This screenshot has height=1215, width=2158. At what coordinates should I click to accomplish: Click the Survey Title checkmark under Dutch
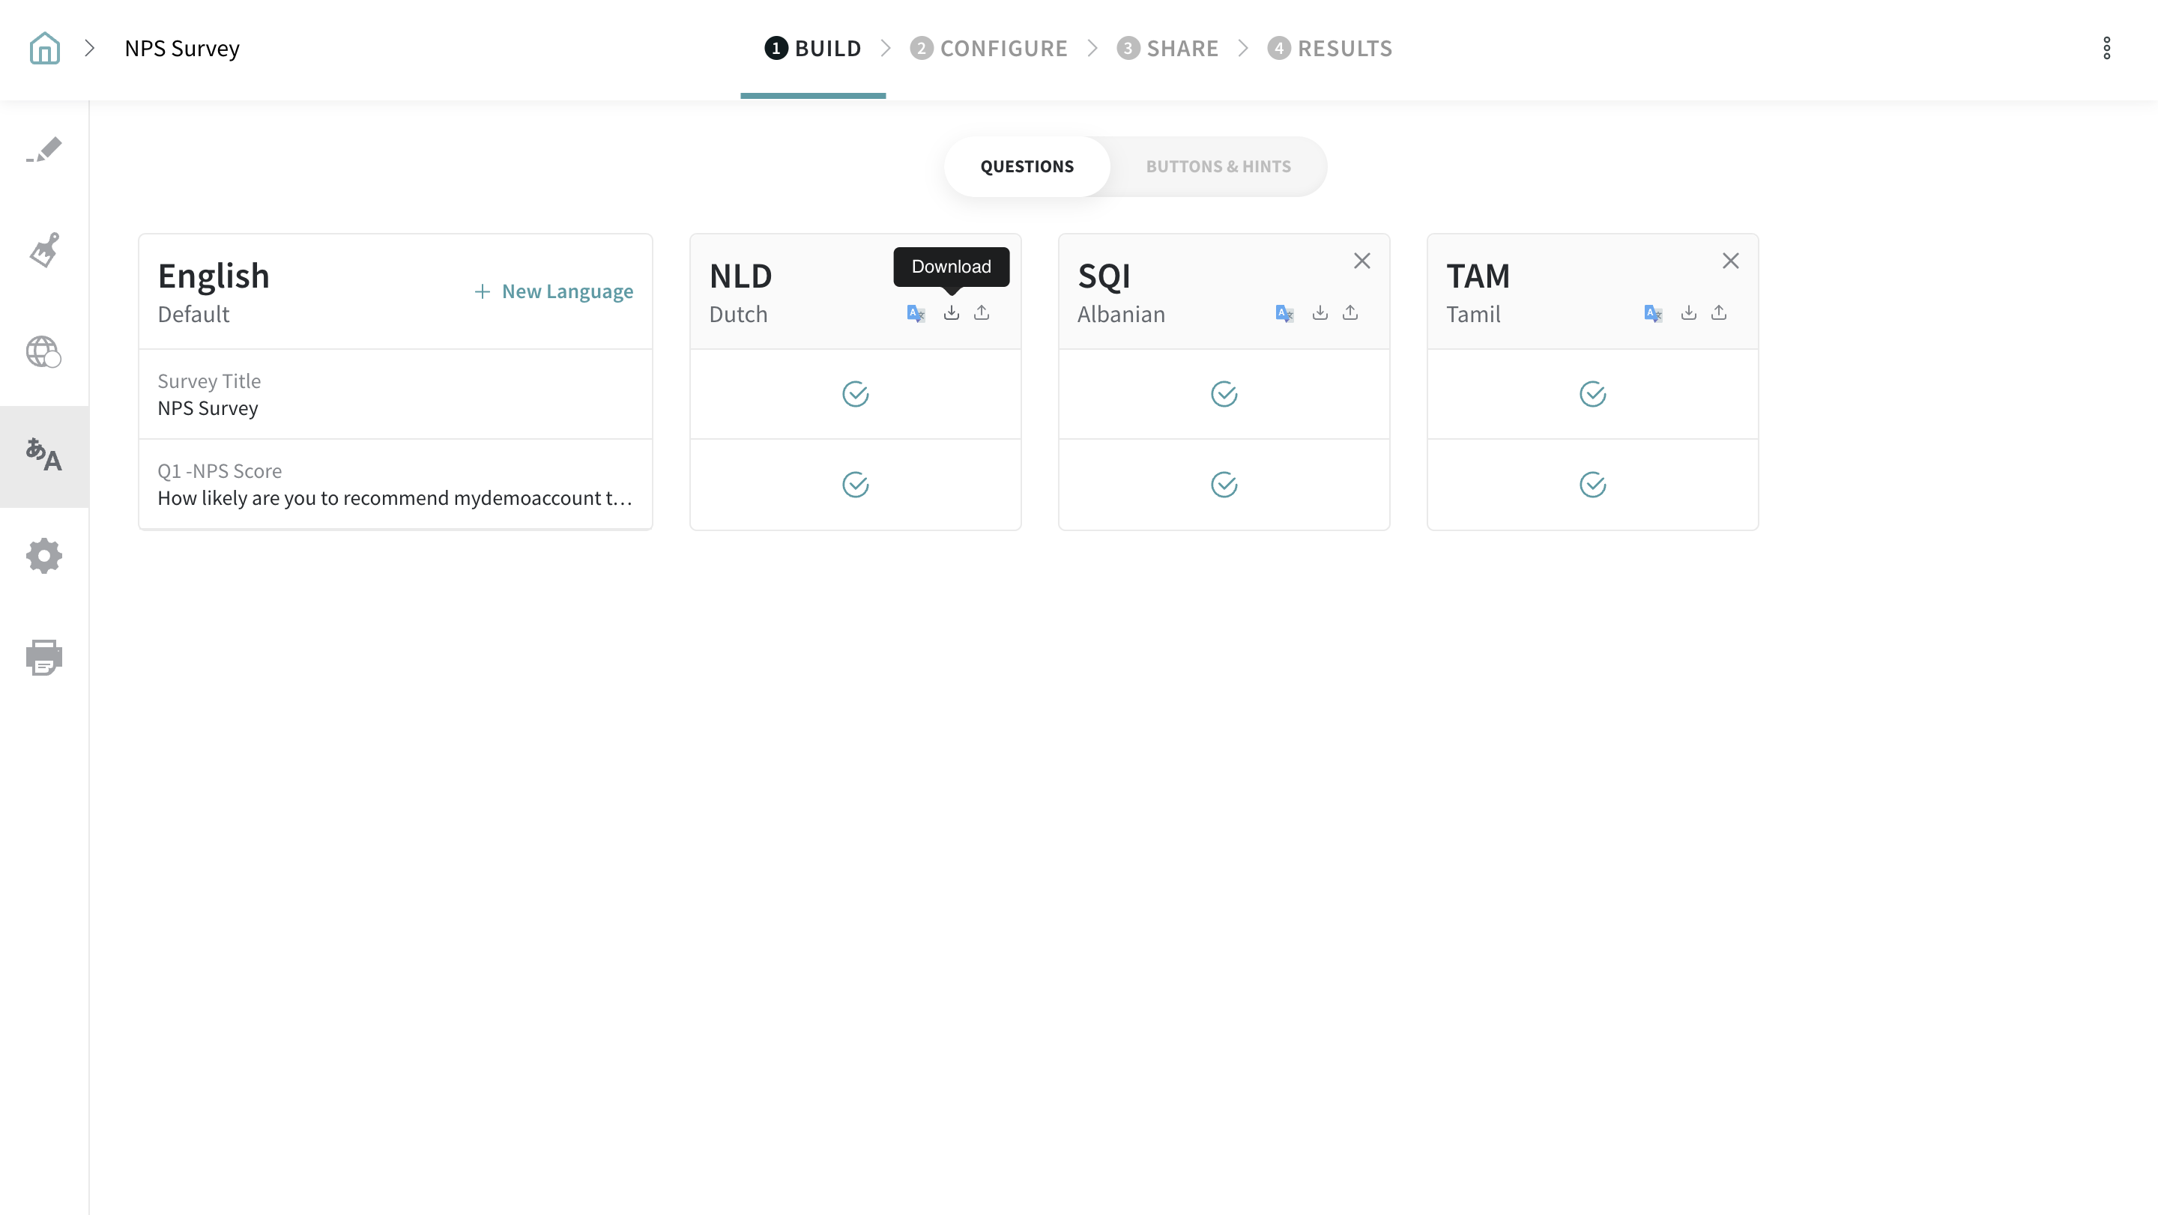pyautogui.click(x=854, y=395)
